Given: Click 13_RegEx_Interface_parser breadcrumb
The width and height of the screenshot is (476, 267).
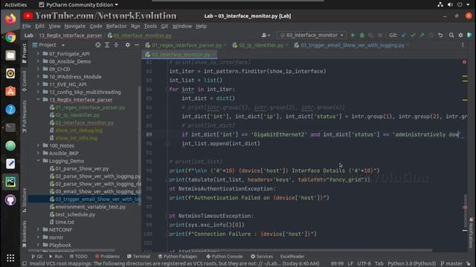Looking at the screenshot, I should [x=71, y=36].
